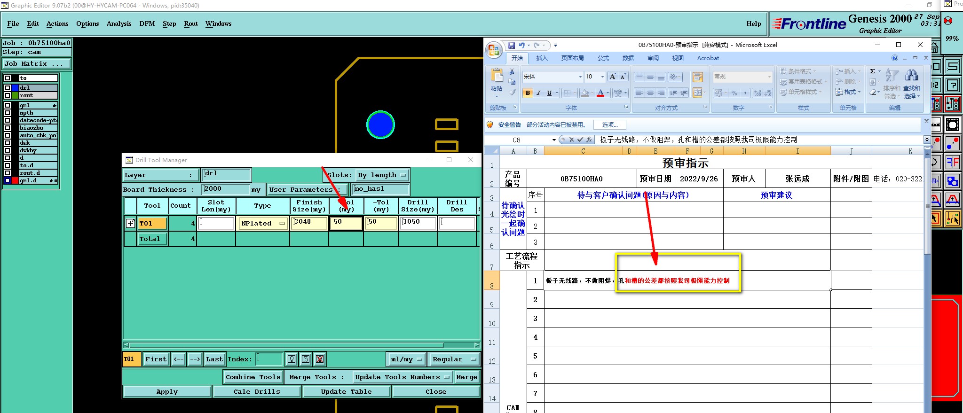Click Update Table button
Screen dimensions: 963x413
coord(346,391)
